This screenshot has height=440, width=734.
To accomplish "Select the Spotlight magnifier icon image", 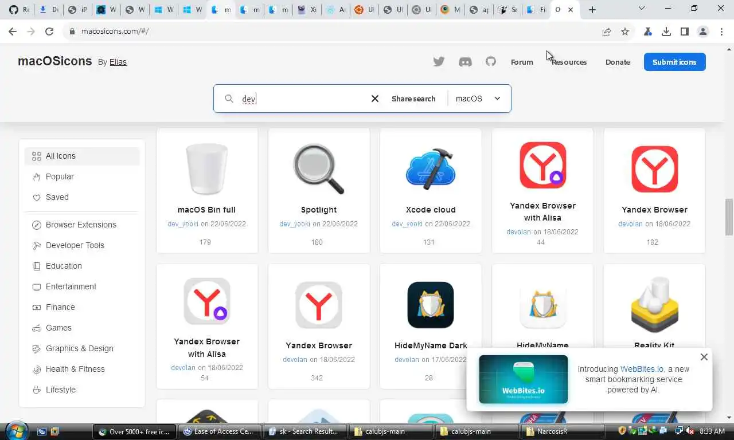I will [x=319, y=169].
